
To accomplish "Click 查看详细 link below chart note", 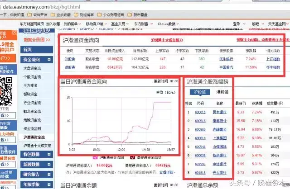I will click(x=166, y=172).
